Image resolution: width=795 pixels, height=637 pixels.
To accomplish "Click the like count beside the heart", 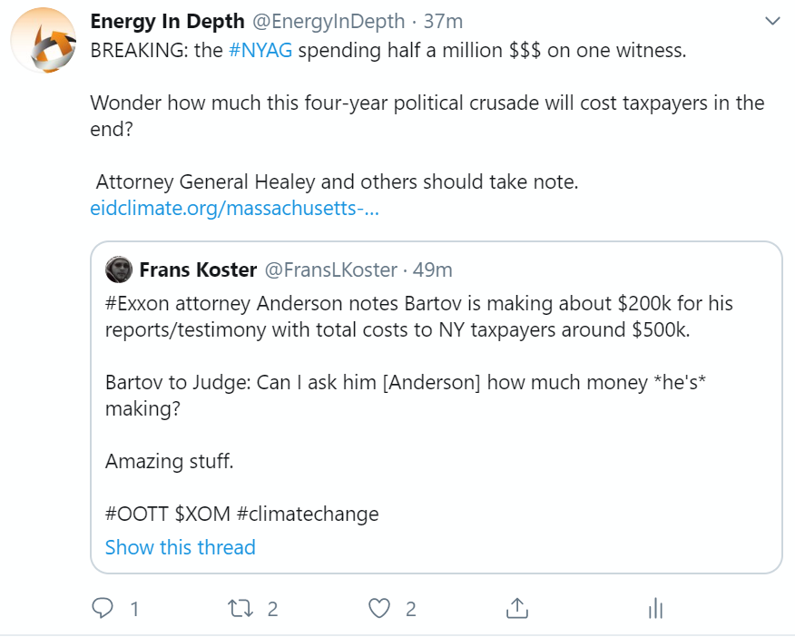I will [410, 609].
